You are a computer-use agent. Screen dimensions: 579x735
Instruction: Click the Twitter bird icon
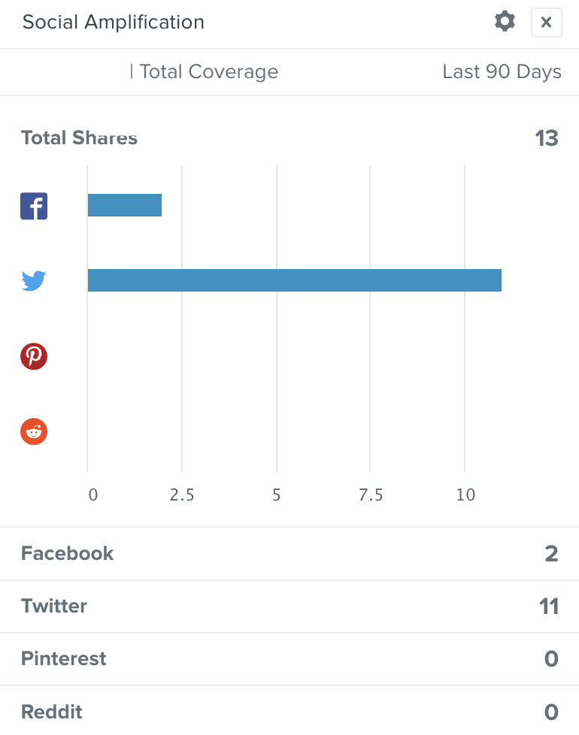click(34, 281)
